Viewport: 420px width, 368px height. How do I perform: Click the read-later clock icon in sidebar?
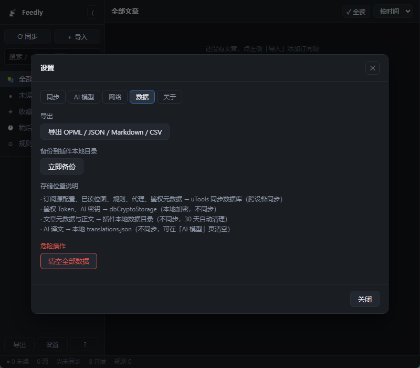tap(10, 128)
